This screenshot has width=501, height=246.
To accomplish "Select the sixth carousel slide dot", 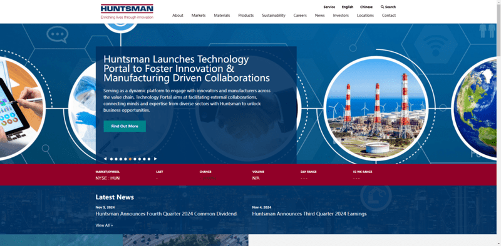I will 135,159.
